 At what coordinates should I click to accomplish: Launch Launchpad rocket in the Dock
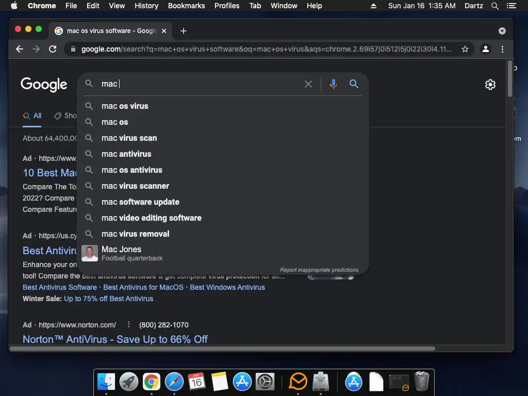tap(128, 382)
